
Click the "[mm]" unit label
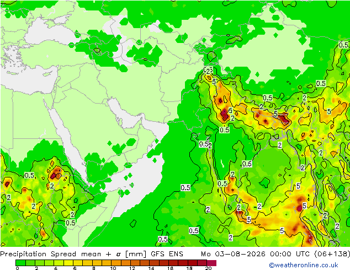pos(136,254)
